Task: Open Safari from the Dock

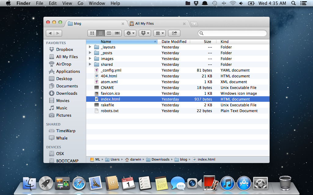Action: [x=79, y=183]
